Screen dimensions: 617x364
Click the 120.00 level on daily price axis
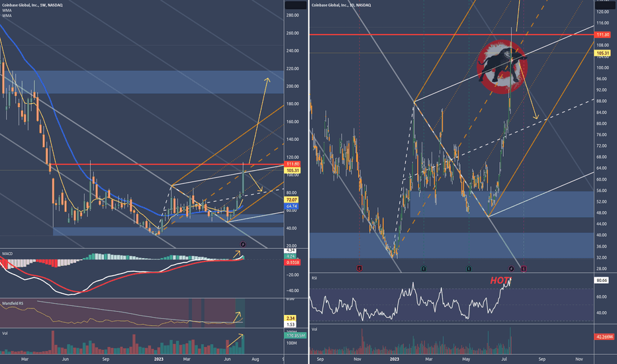[602, 12]
